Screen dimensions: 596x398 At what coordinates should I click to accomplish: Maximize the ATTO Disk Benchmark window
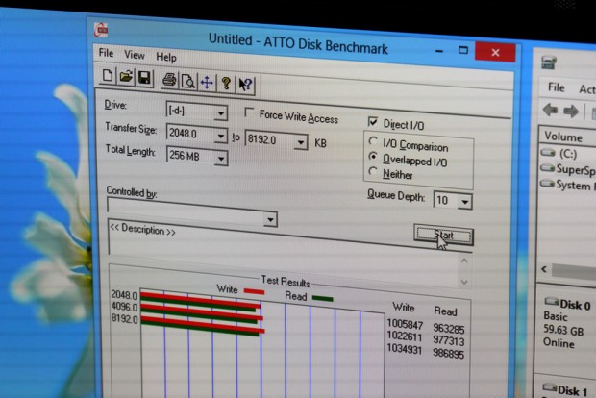pos(463,50)
